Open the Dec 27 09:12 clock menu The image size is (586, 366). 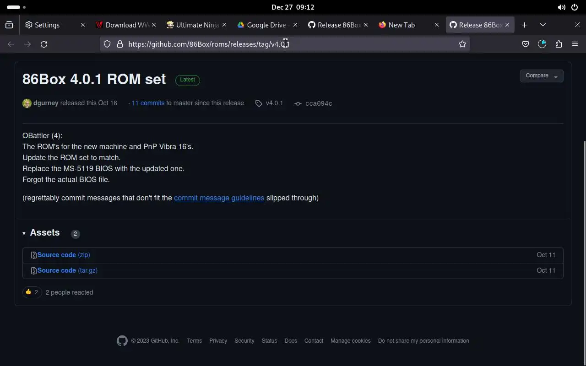click(293, 7)
